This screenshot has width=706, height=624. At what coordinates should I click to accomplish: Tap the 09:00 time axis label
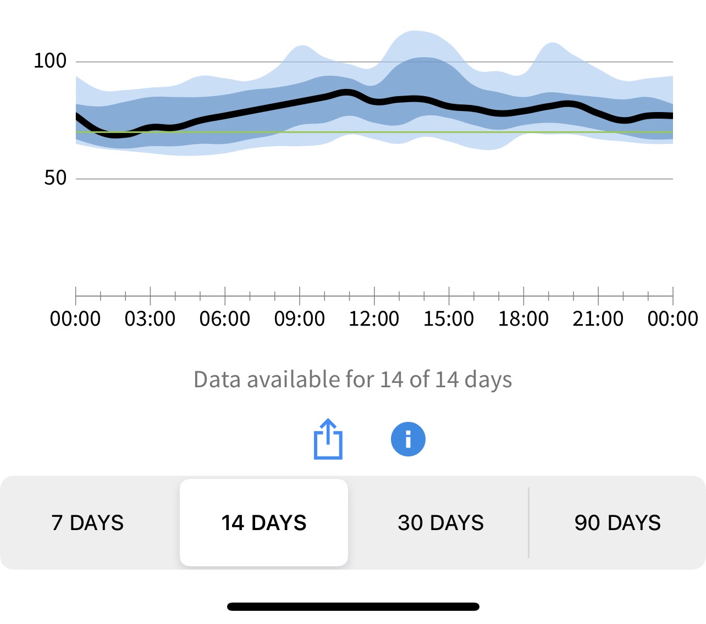[x=300, y=319]
